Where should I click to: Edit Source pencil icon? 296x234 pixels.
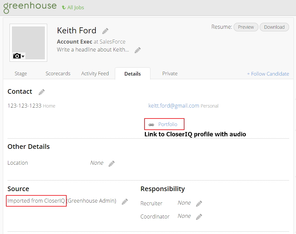point(125,202)
